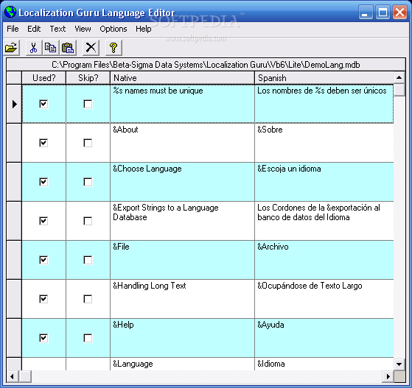Toggle Used checkbox for &Choose Language row
Viewport: 412px width, 388px height.
43,182
